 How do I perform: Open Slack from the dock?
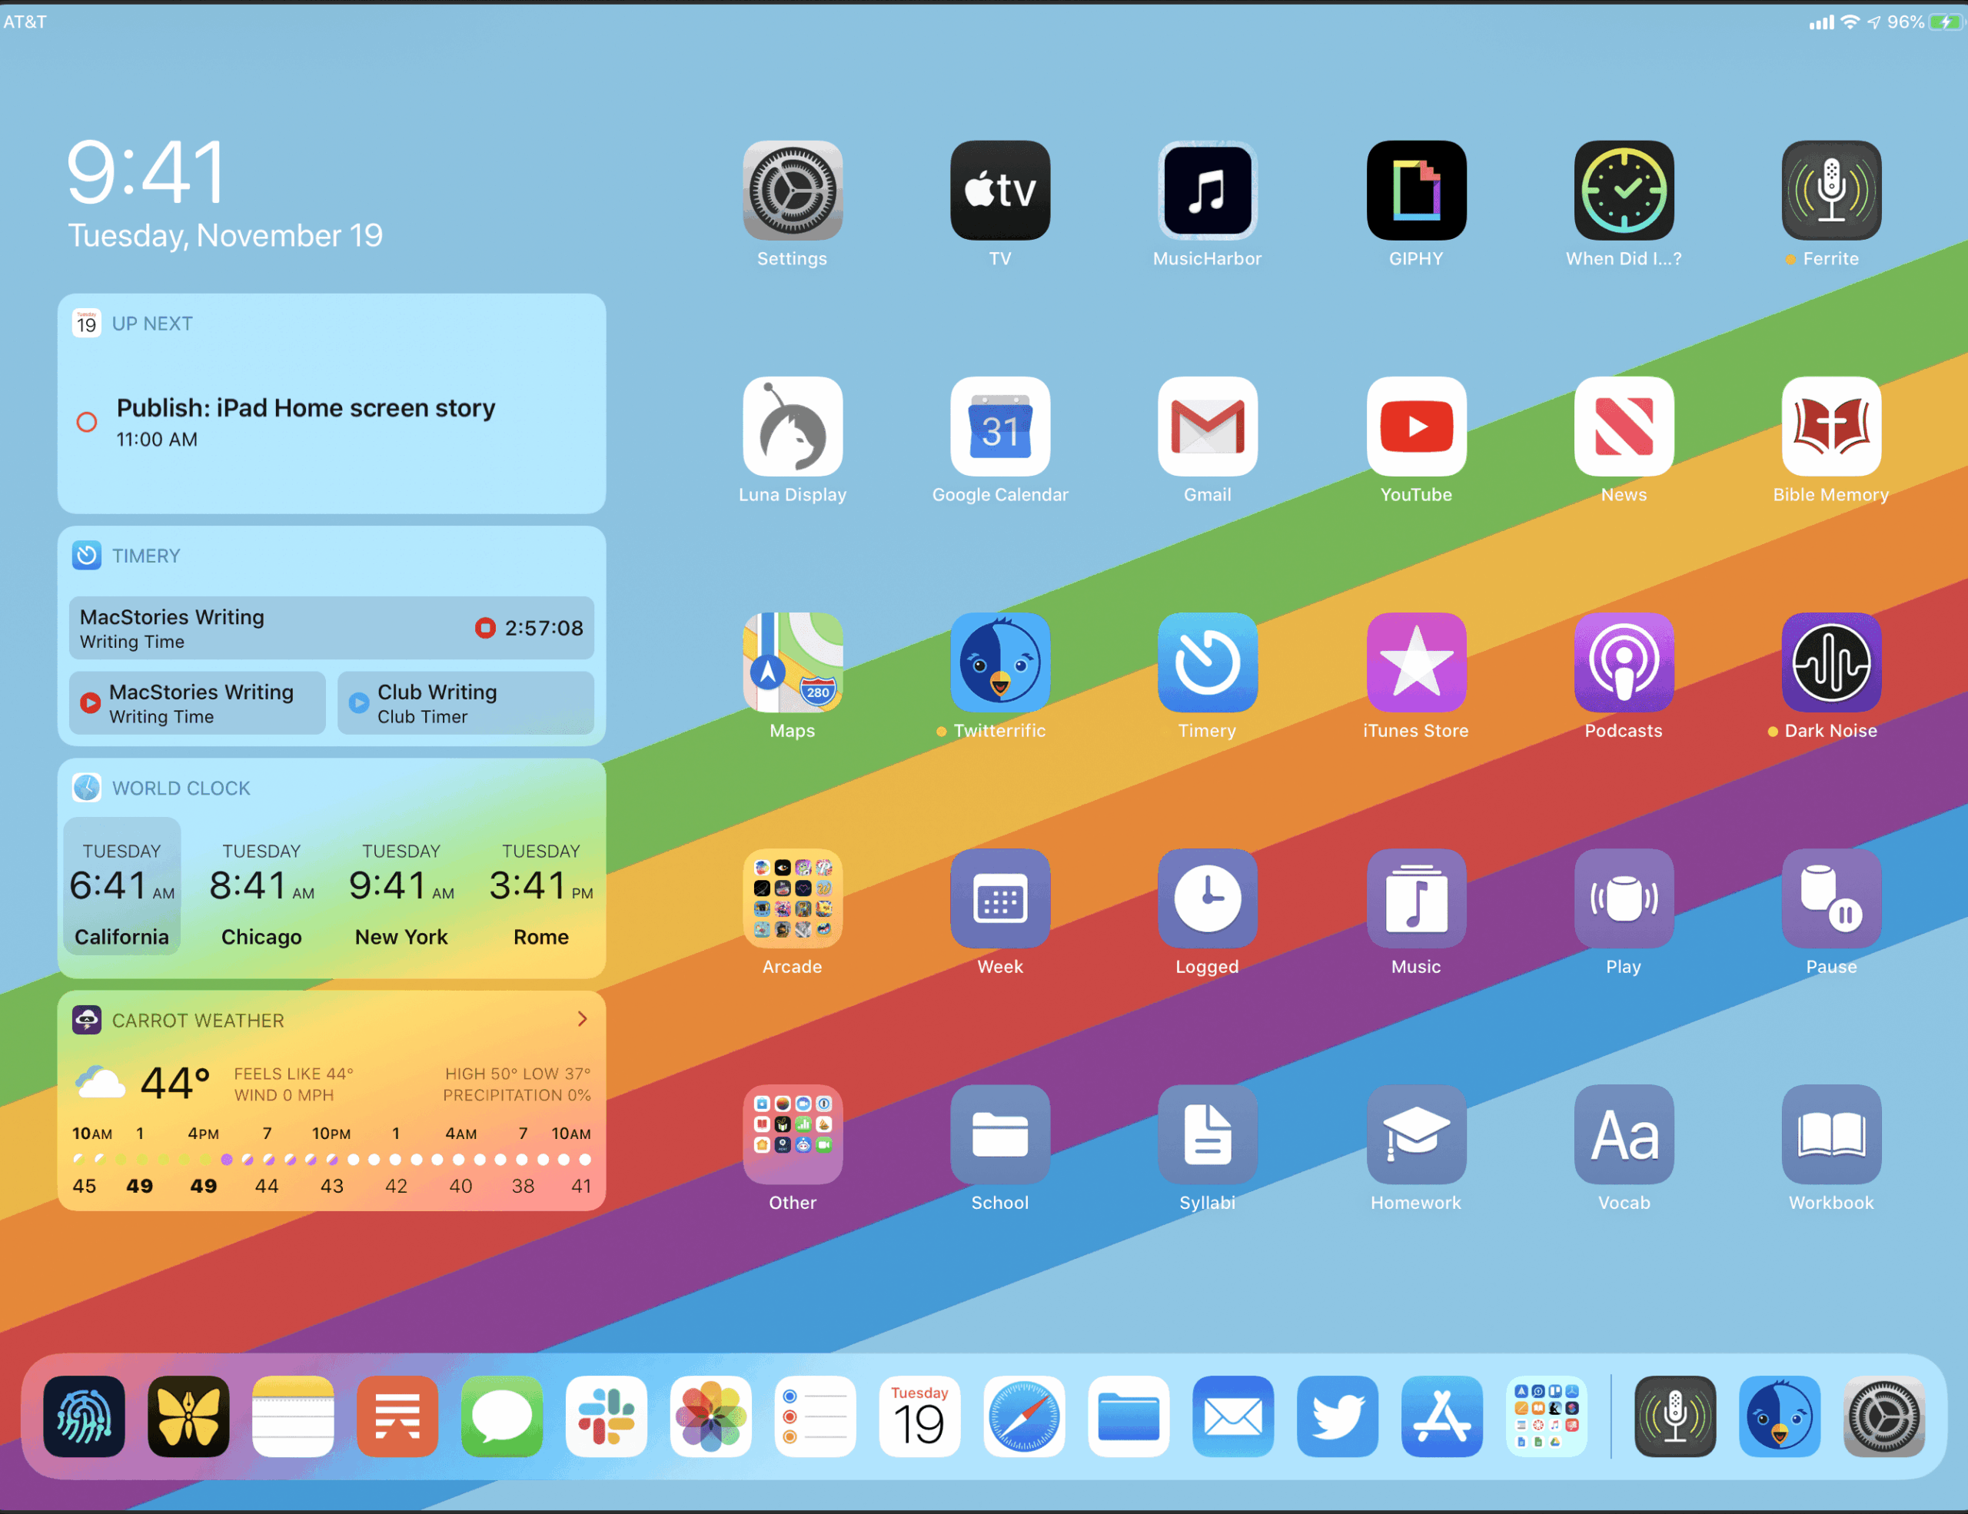point(606,1415)
